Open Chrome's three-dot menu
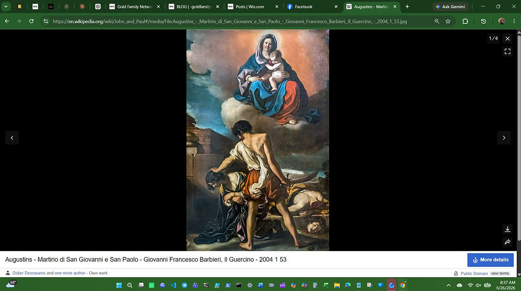Viewport: 521px width, 291px height. [514, 21]
